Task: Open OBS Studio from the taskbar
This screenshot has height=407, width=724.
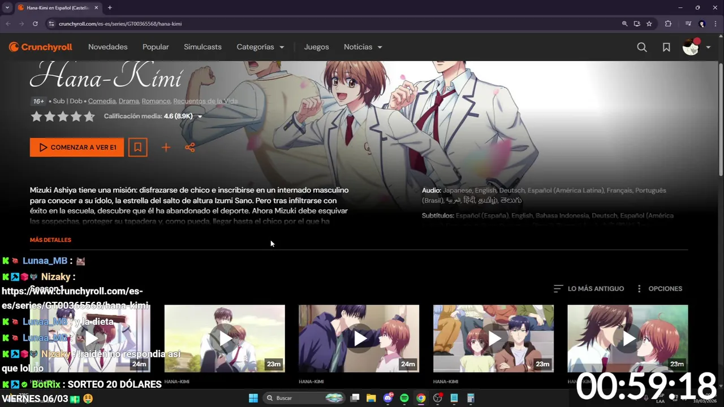Action: pyautogui.click(x=437, y=398)
